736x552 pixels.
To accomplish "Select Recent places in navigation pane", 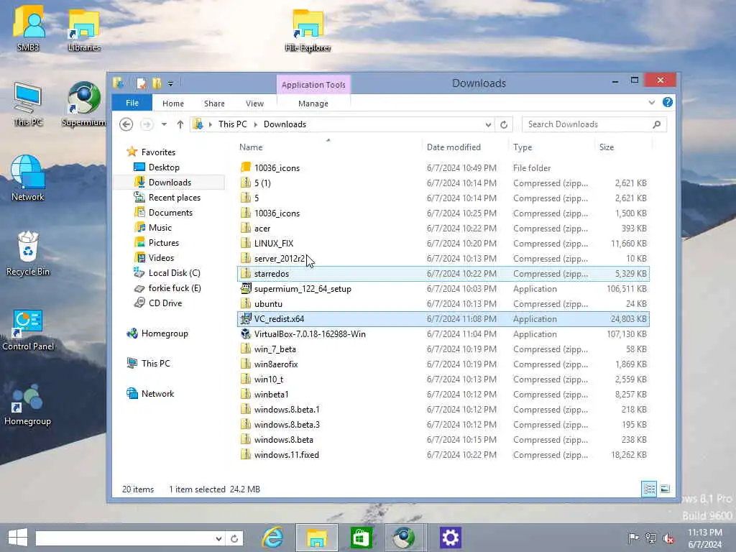I will tap(174, 198).
